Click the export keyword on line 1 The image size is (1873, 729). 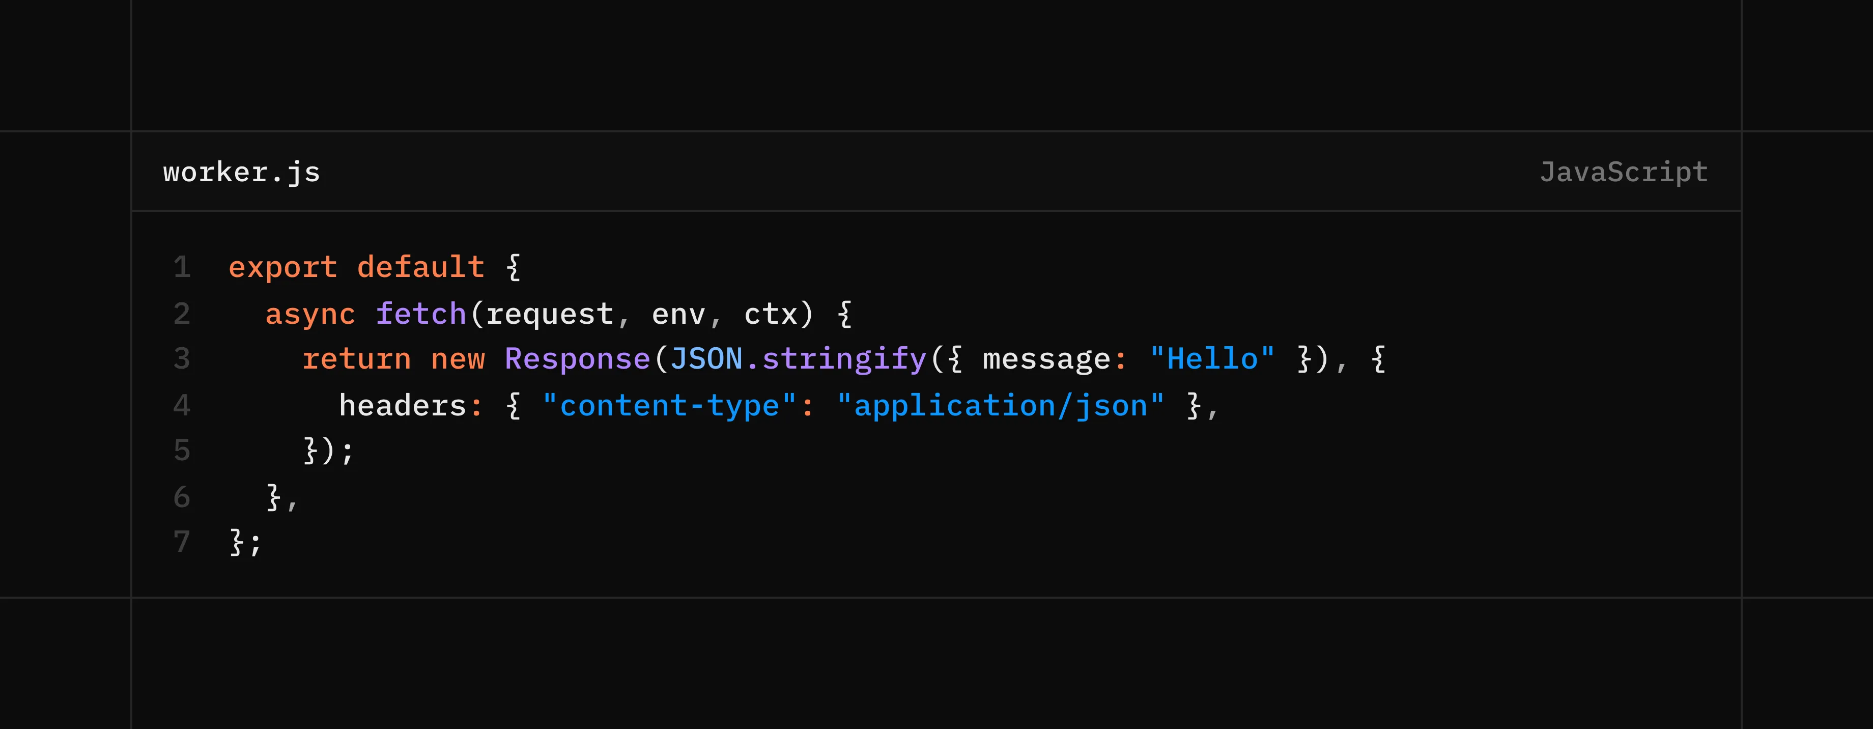tap(283, 268)
